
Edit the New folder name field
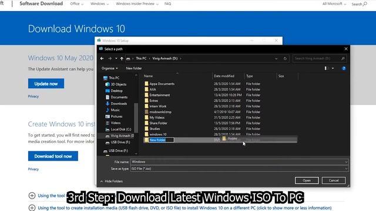[x=162, y=140]
